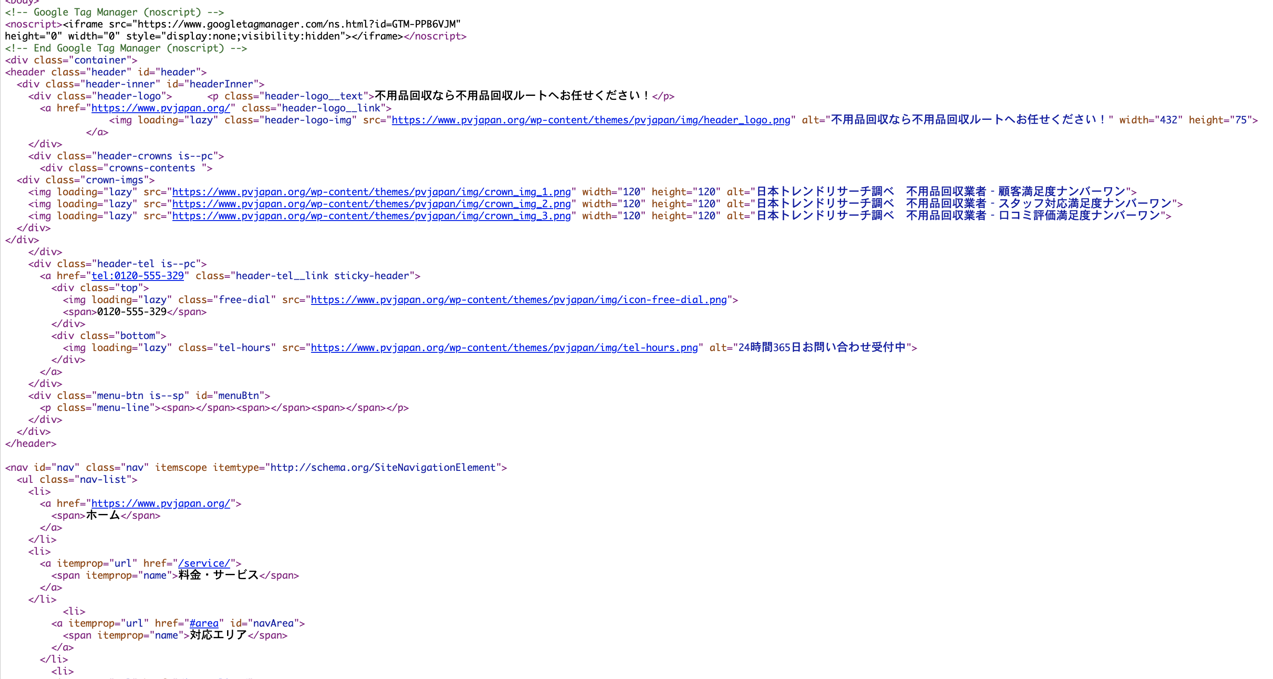Click the crown_img_2.png source link
1273x679 pixels.
click(371, 204)
